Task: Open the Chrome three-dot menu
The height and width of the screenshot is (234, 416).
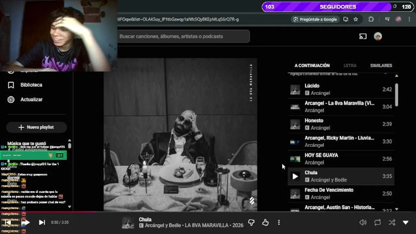Action: 409,19
